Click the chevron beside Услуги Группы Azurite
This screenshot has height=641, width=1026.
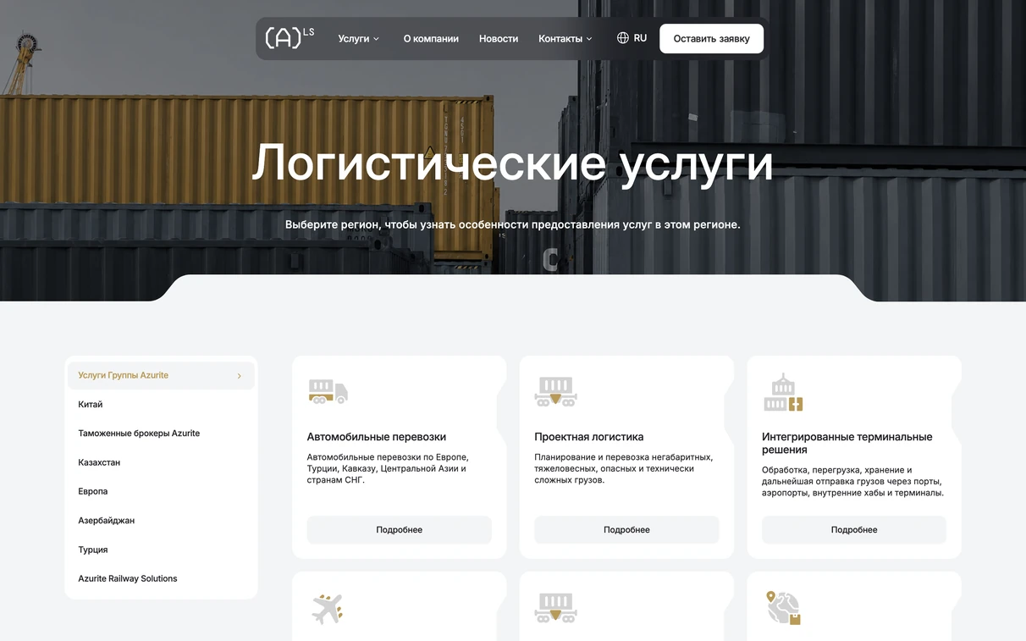pyautogui.click(x=240, y=376)
